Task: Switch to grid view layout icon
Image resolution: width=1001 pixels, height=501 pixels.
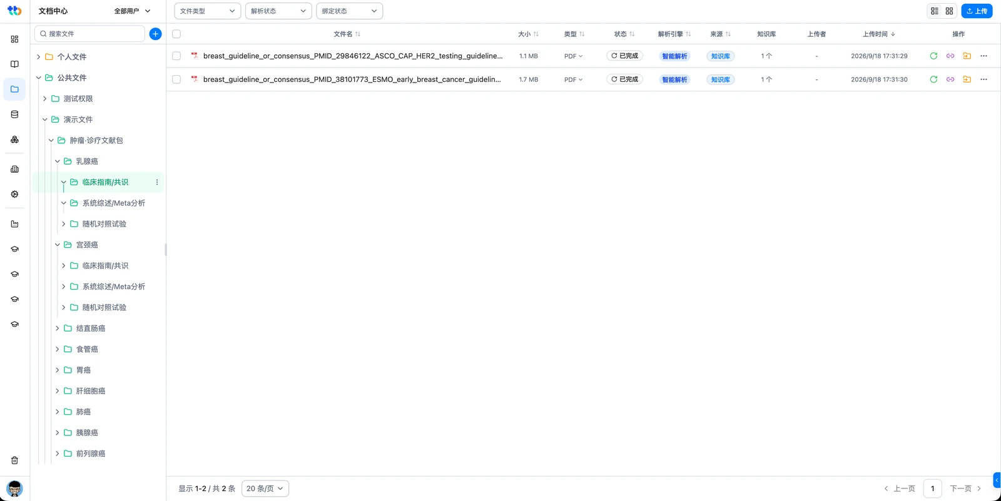Action: (x=949, y=11)
